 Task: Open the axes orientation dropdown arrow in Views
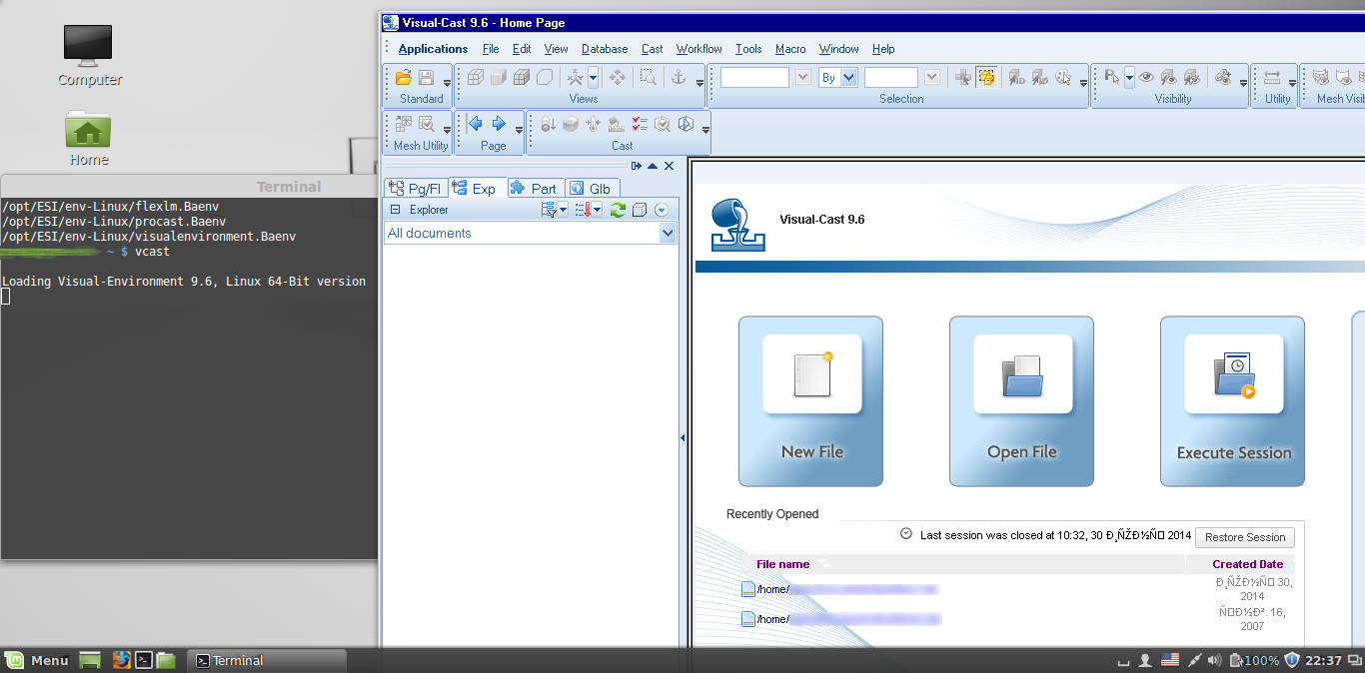tap(593, 77)
